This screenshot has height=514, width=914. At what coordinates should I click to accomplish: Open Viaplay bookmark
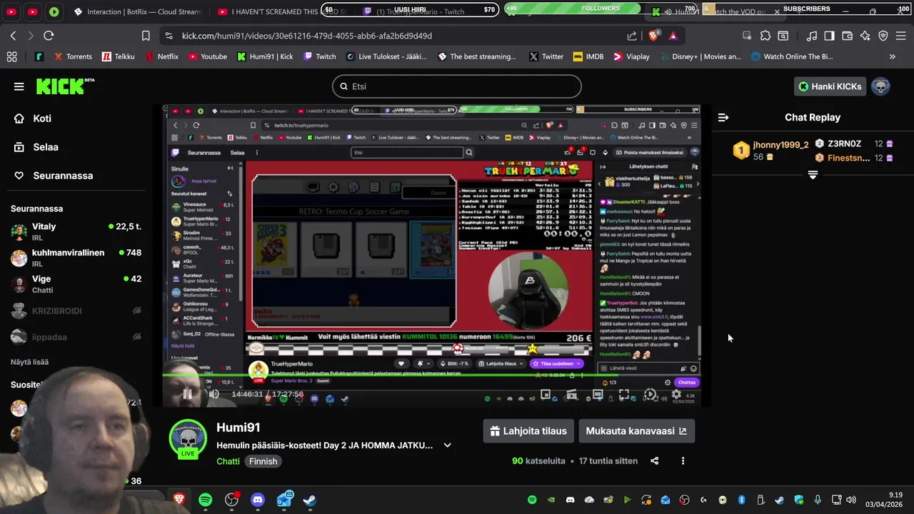[631, 56]
